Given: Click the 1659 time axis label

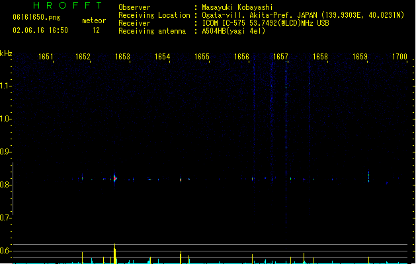Looking at the screenshot, I should 360,57.
